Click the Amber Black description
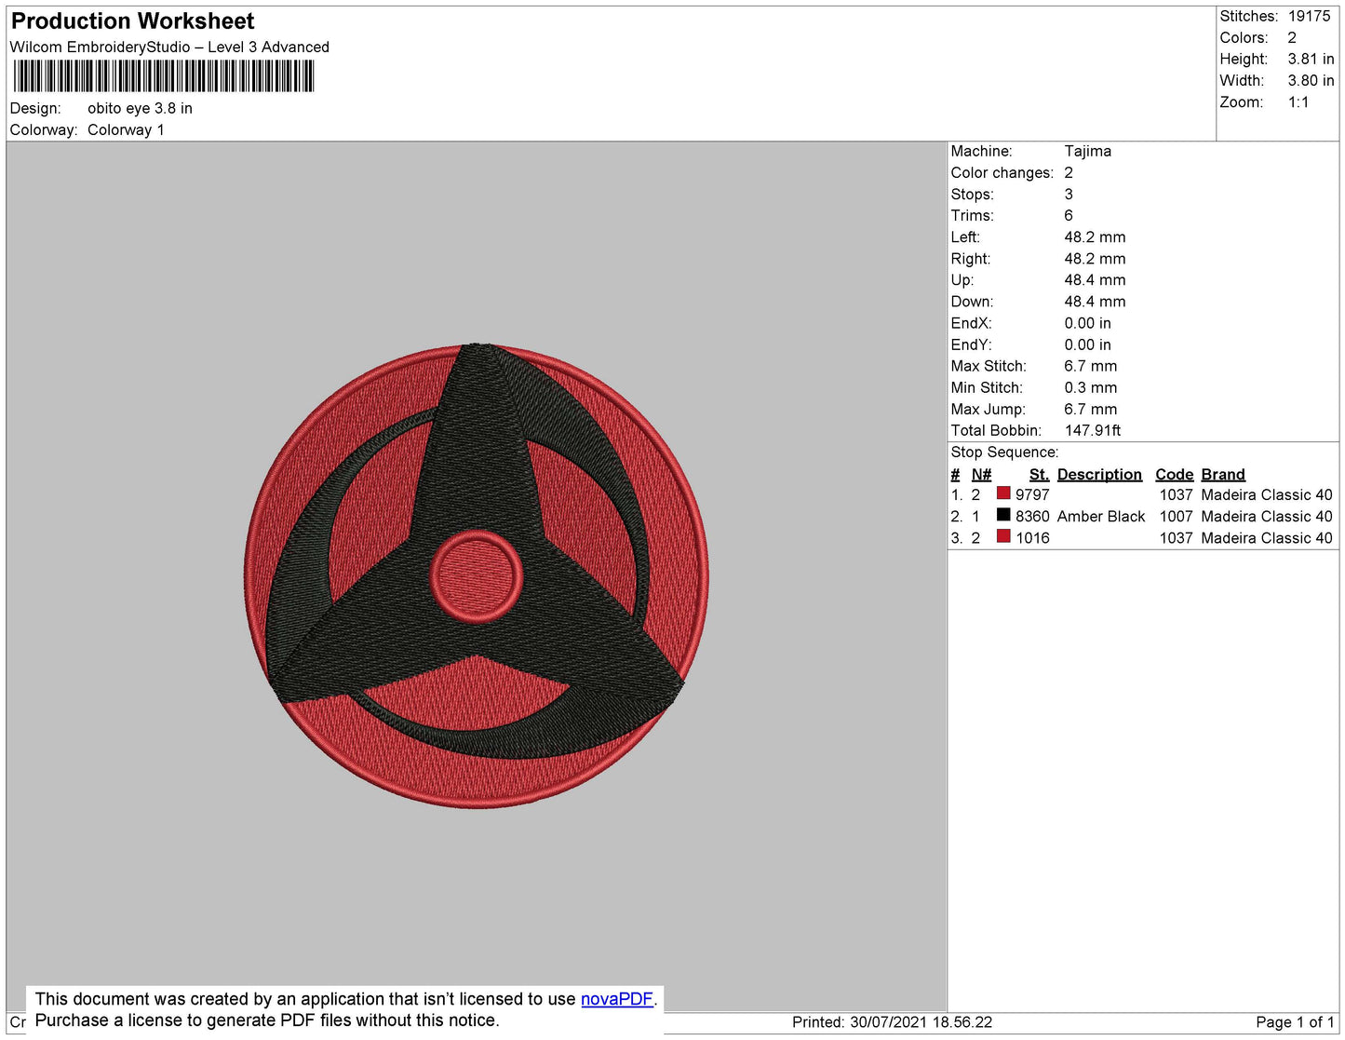This screenshot has width=1345, height=1040. click(x=1101, y=517)
